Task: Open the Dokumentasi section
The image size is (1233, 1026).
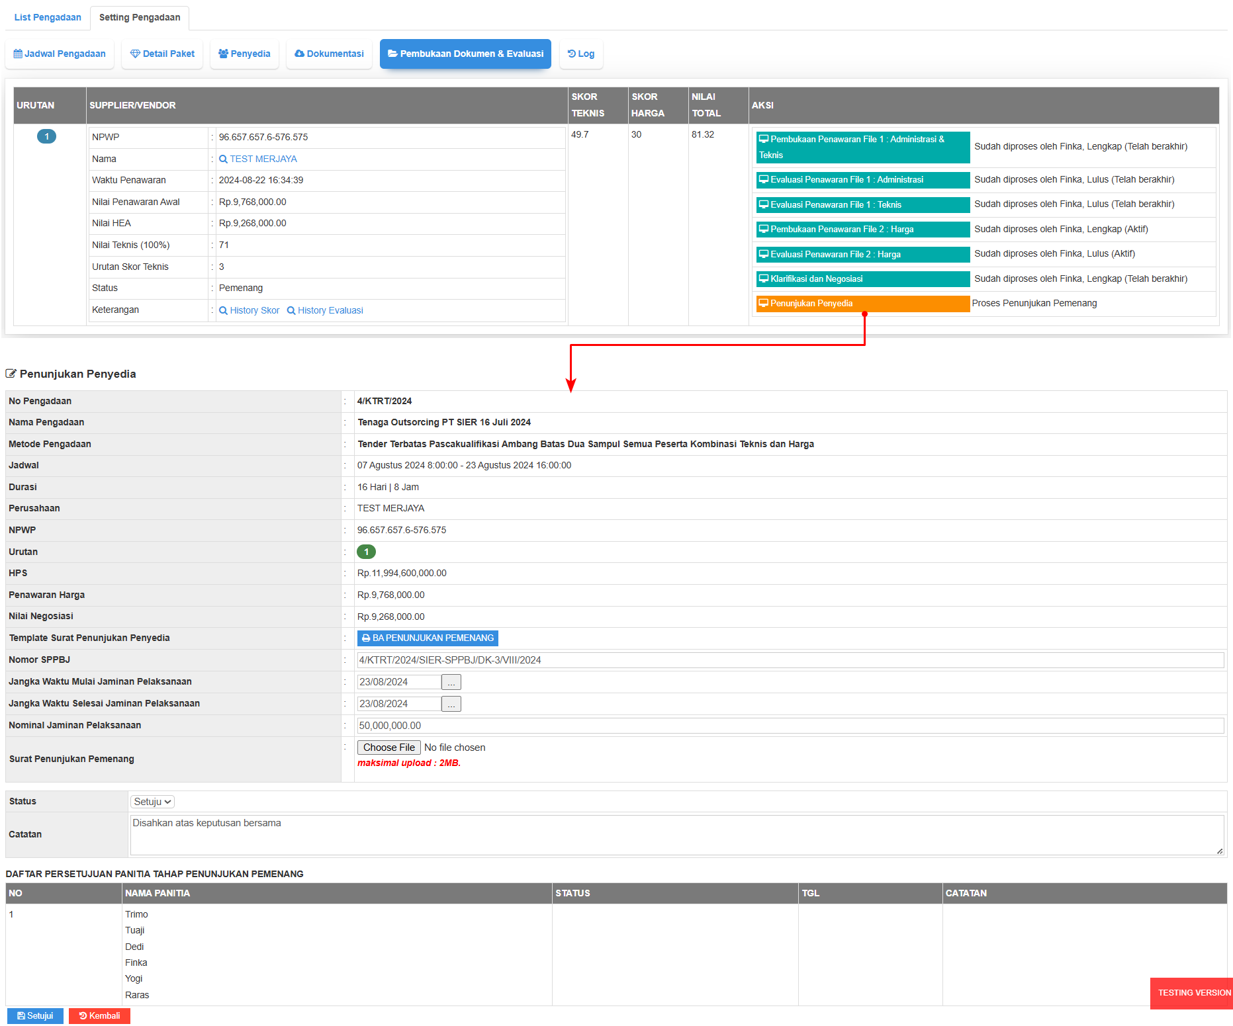Action: 329,54
